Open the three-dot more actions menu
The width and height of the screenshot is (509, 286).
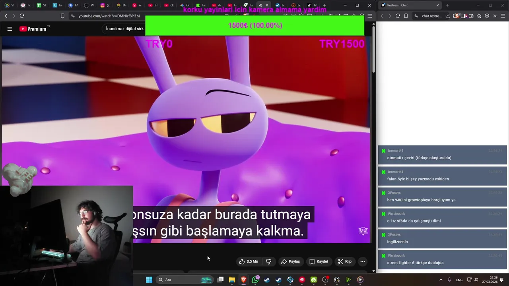click(x=362, y=261)
